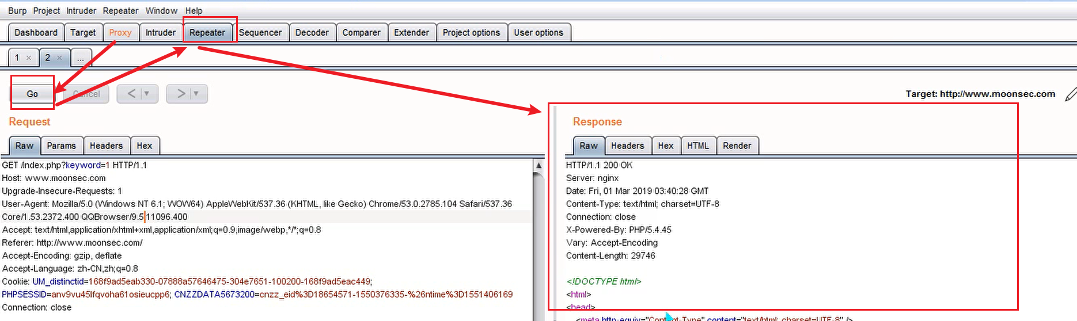The width and height of the screenshot is (1077, 321).
Task: Click the Target: http://www.moonsec.com label
Action: [x=980, y=94]
